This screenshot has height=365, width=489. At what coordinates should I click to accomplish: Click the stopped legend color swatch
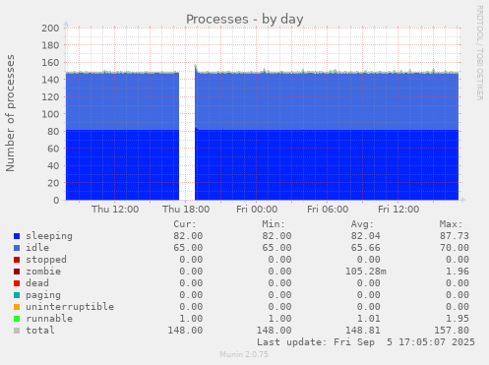(17, 260)
